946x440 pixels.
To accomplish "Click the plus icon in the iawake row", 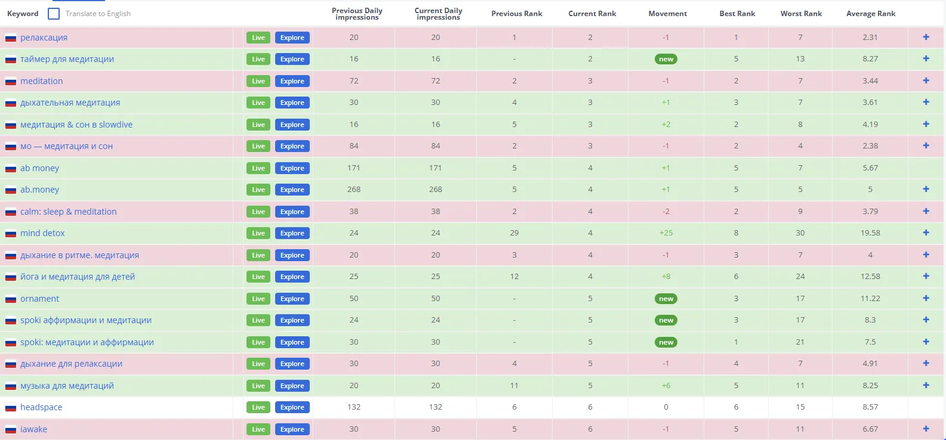I will (926, 429).
